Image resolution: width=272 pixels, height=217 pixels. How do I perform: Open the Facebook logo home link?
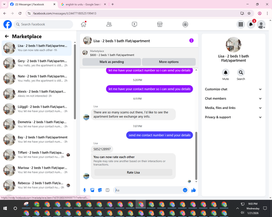coord(8,24)
